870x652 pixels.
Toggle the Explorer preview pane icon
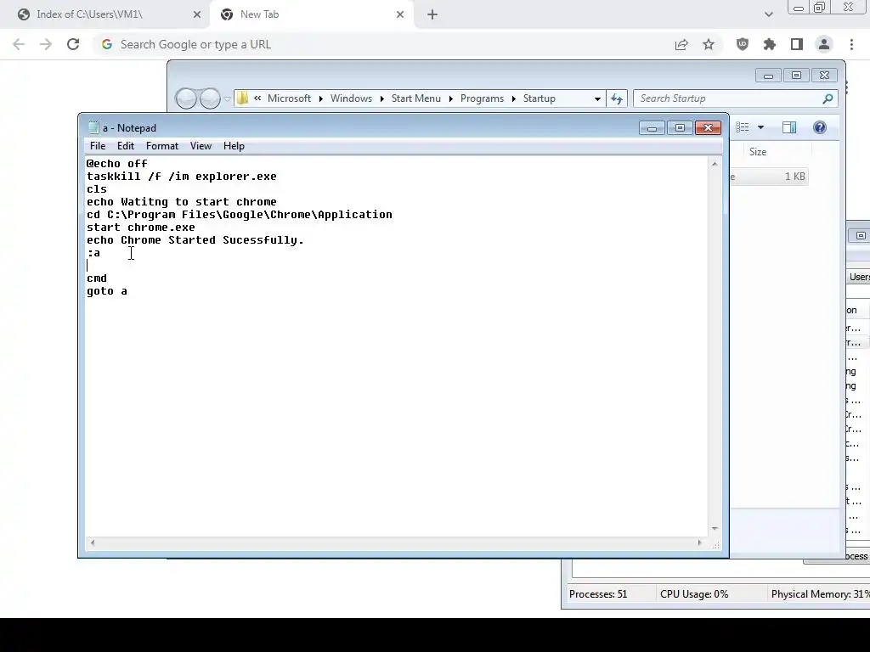[789, 127]
